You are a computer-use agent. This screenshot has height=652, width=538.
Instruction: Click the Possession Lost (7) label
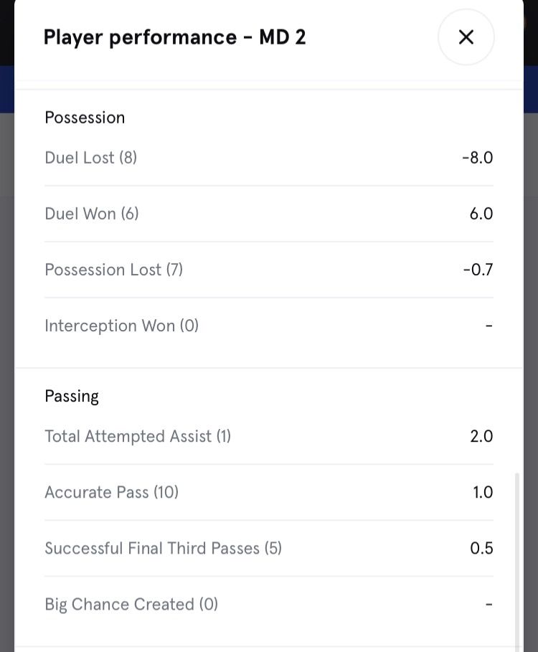113,270
